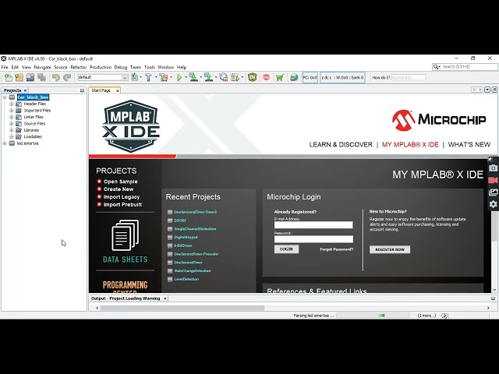Expand the Libraries folder
Viewport: 499px width, 374px height.
click(x=12, y=130)
